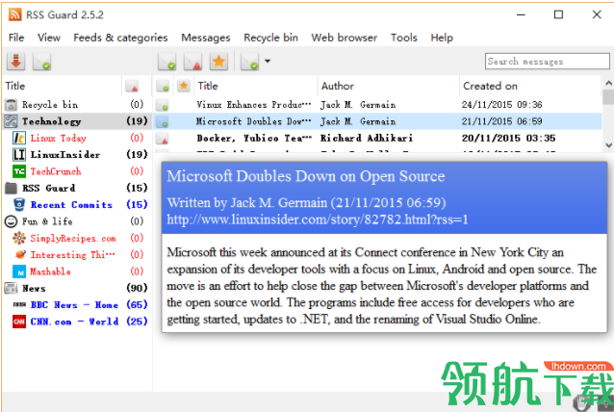Select the Fun & life category
Screen dimensions: 614x412
tap(77, 221)
